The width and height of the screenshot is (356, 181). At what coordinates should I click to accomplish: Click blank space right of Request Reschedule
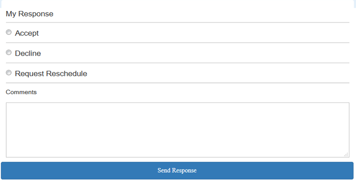(220, 74)
